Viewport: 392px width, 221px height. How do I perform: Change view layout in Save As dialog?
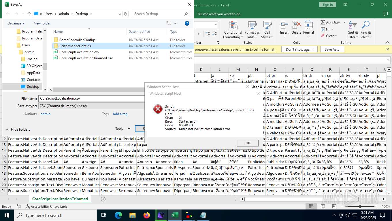169,23
